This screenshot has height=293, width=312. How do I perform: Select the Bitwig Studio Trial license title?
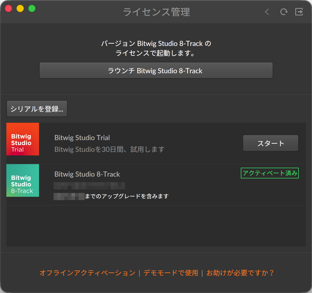(82, 138)
